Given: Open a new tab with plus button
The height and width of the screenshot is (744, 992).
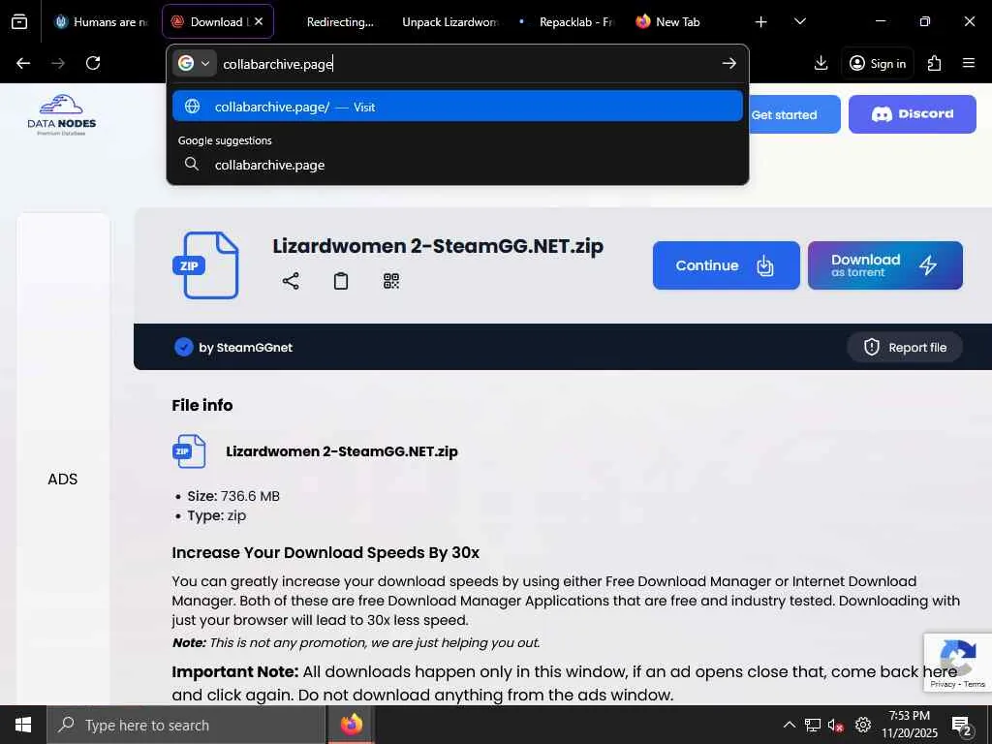Looking at the screenshot, I should (x=761, y=22).
